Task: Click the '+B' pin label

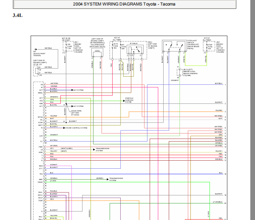Action: (x=42, y=85)
